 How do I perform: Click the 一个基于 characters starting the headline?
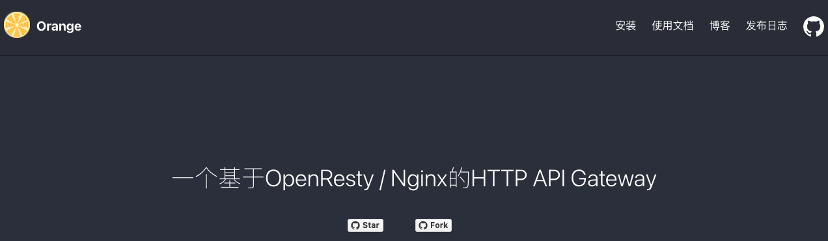[218, 179]
